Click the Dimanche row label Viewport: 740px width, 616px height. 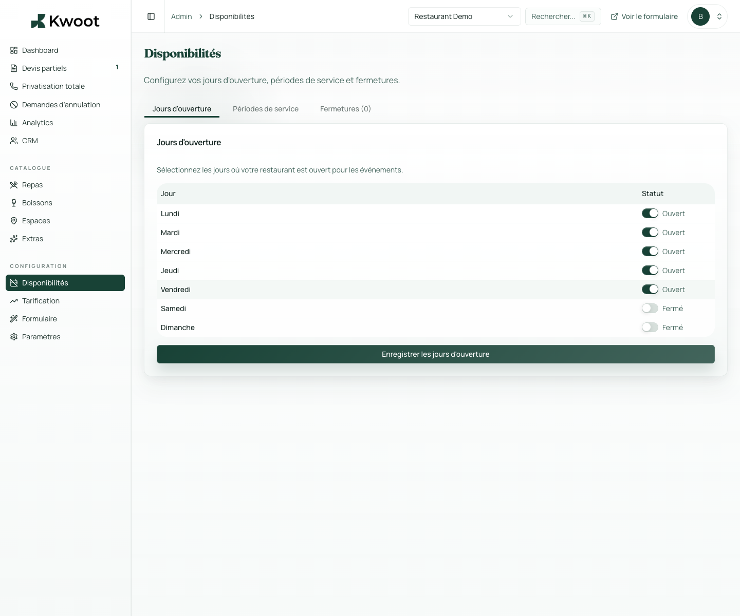178,328
